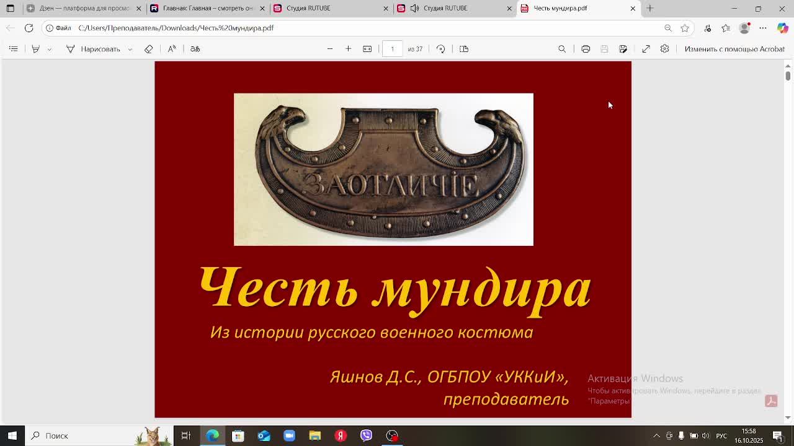The image size is (794, 446).
Task: Click Изменить с помощью Acrobat
Action: [734, 49]
